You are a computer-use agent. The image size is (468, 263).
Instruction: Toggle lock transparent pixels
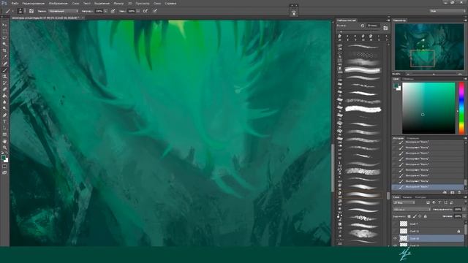[409, 216]
